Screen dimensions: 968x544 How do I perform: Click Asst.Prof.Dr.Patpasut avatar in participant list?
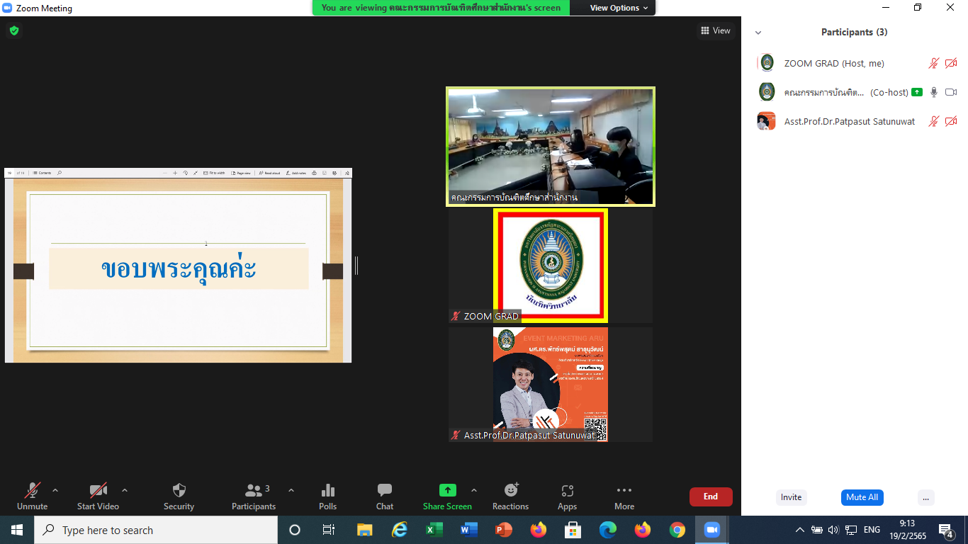[767, 121]
